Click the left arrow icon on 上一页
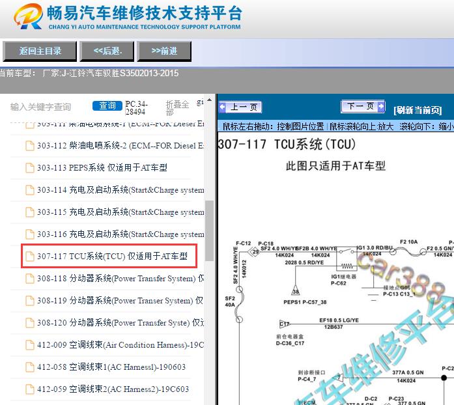The width and height of the screenshot is (454, 405). pyautogui.click(x=222, y=107)
